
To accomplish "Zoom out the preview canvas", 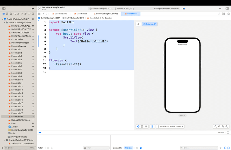I will pos(215,126).
